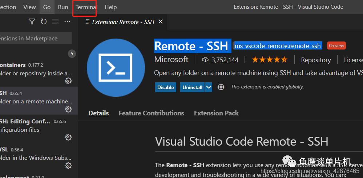
Task: Click the 3,752,144 install count
Action: (225, 60)
